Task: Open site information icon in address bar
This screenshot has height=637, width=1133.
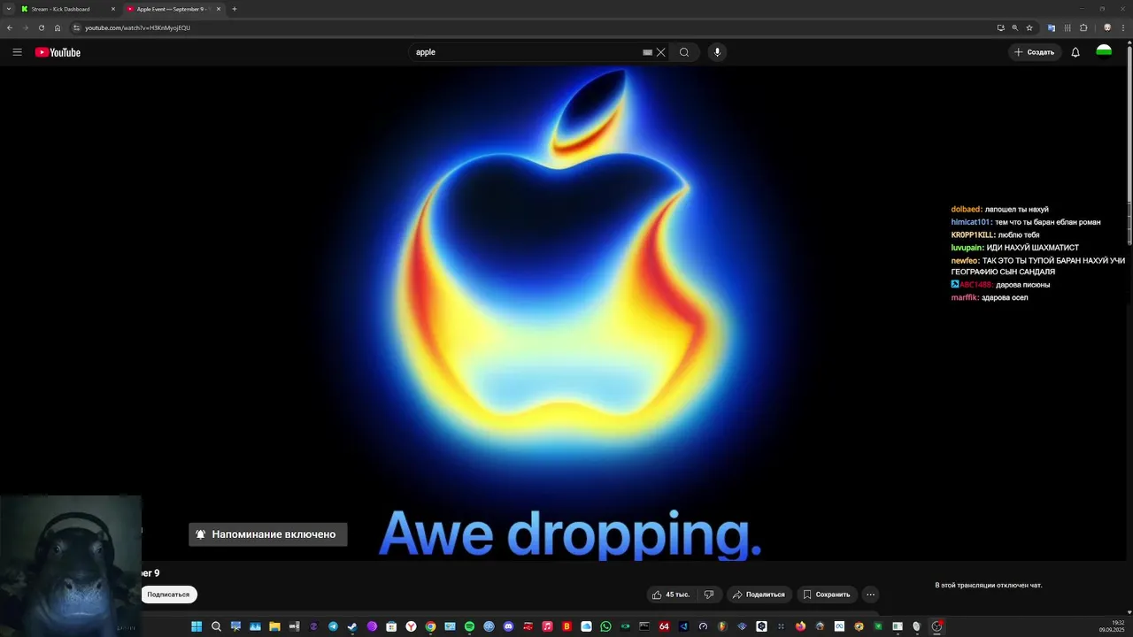Action: tap(76, 27)
